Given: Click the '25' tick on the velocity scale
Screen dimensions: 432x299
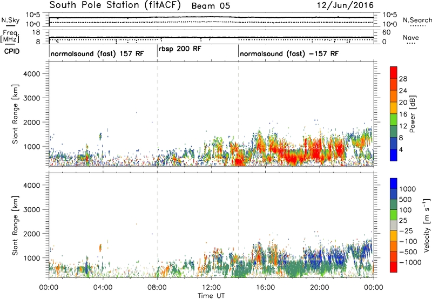Looking at the screenshot, I should 403,221.
